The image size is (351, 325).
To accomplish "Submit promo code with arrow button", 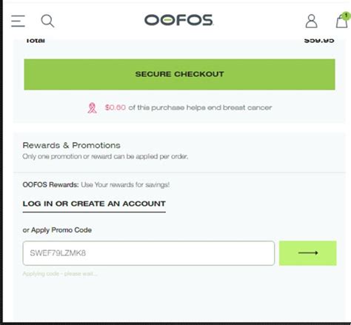I will coord(307,253).
